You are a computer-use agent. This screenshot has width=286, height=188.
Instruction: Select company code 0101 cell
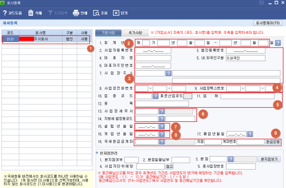click(x=10, y=39)
